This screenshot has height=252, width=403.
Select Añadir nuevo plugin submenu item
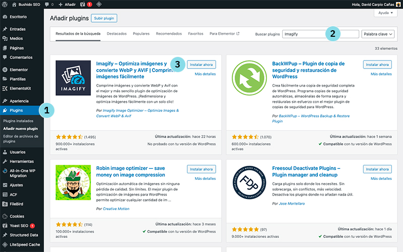point(21,129)
